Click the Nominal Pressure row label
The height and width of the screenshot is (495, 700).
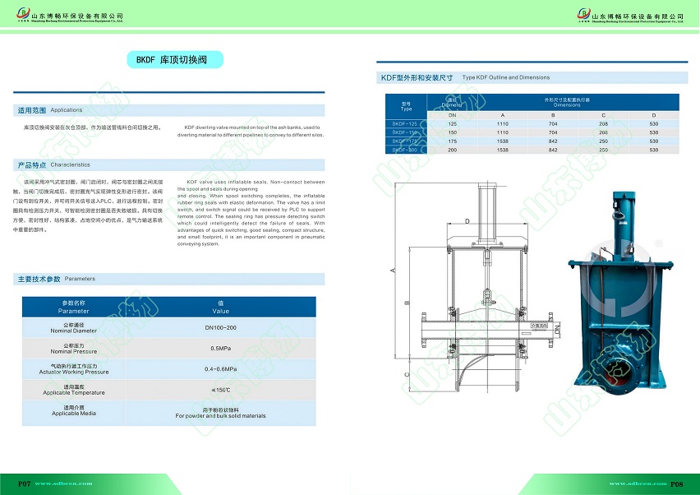(x=74, y=349)
